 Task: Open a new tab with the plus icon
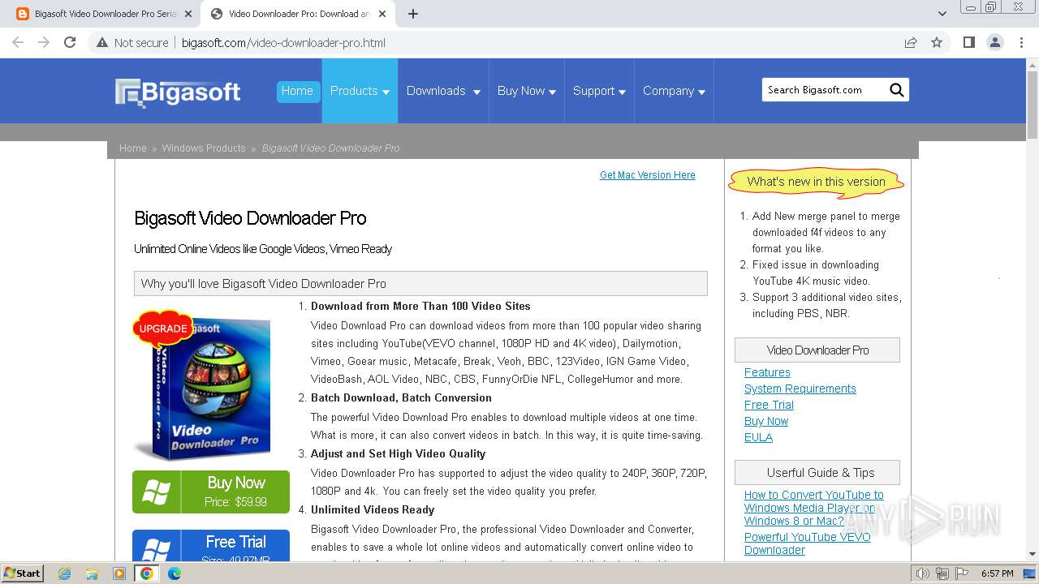tap(413, 14)
